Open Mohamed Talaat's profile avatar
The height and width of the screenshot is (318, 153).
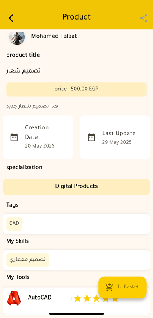point(17,38)
